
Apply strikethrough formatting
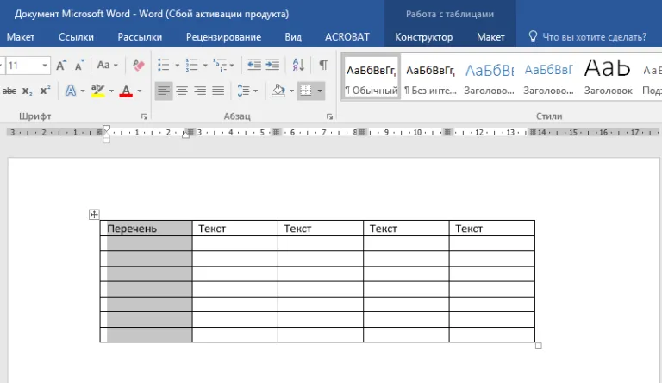coord(9,91)
